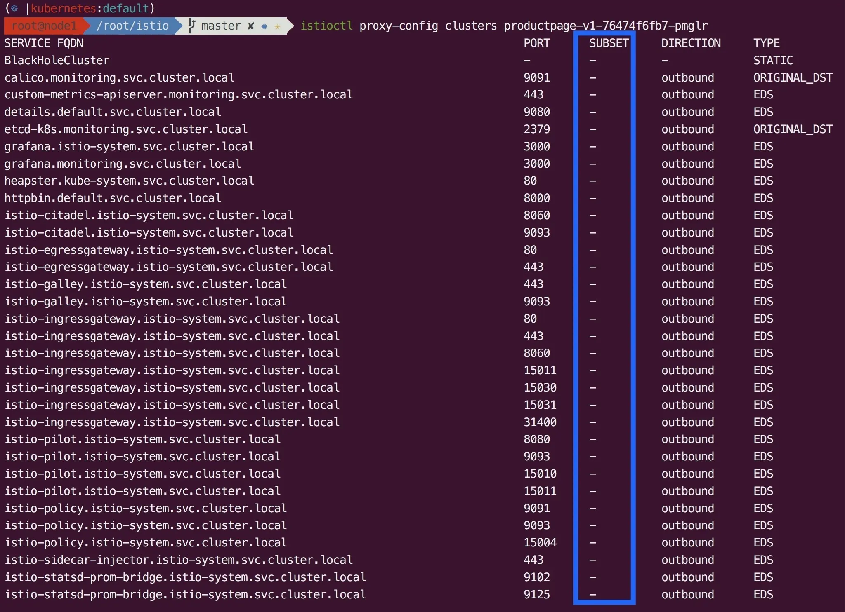Click the /root/istio path segment
The image size is (845, 612).
(x=132, y=26)
